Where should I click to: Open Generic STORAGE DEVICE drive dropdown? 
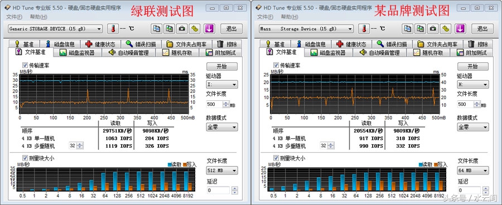click(55, 29)
